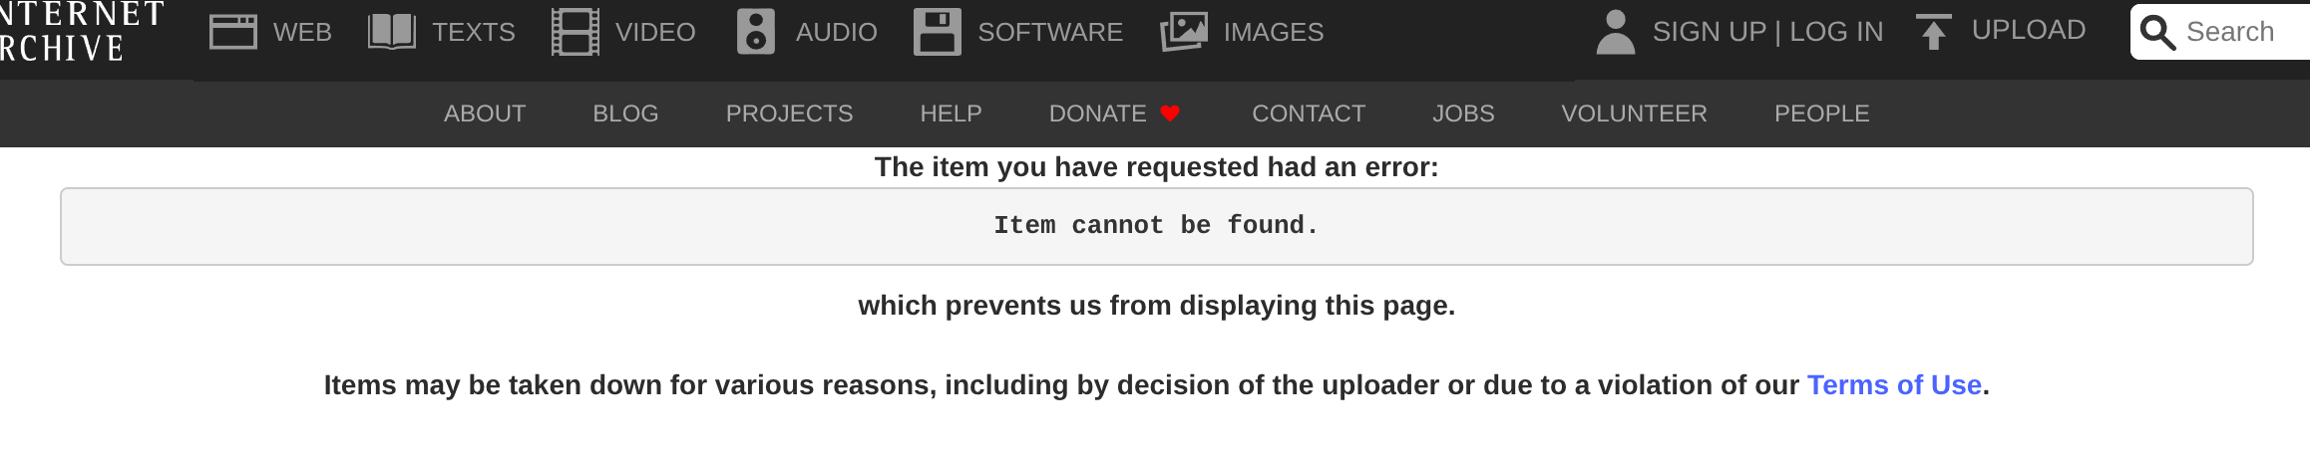Click the user profile silhouette icon
This screenshot has width=2310, height=458.
pyautogui.click(x=1616, y=32)
